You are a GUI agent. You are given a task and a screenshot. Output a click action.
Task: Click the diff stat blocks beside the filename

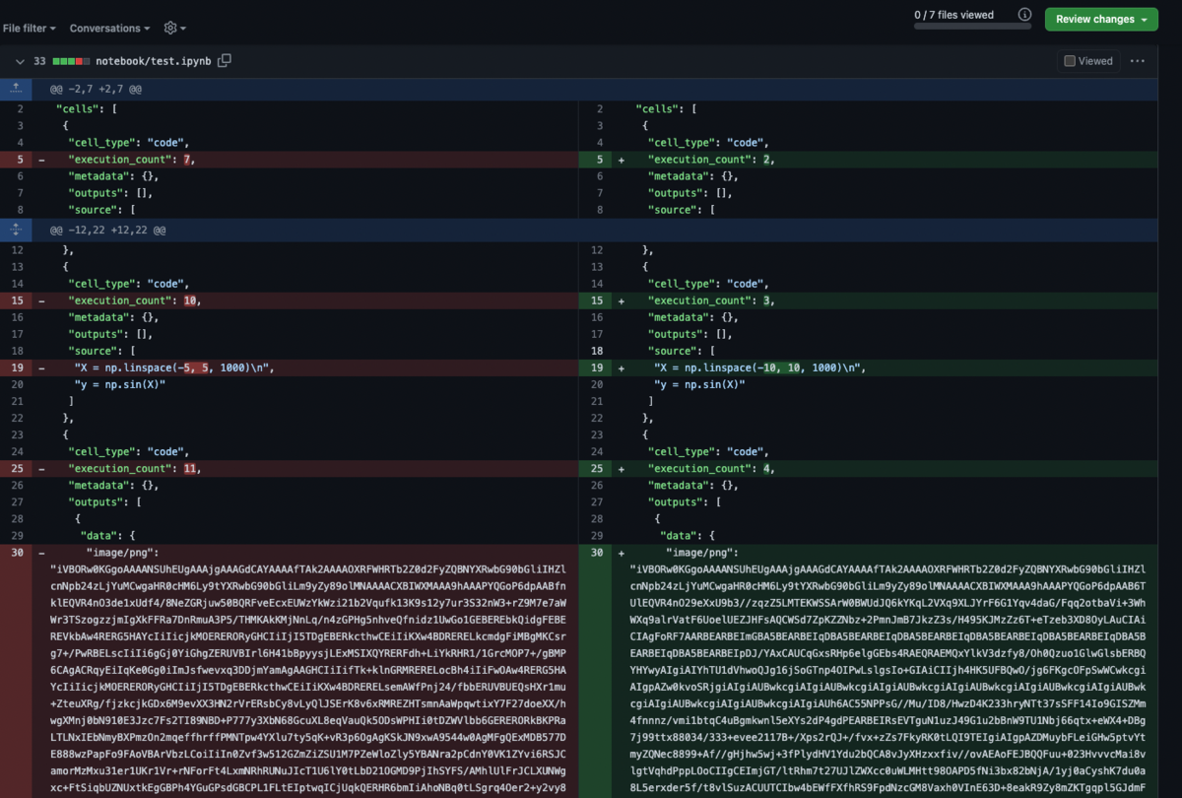pyautogui.click(x=75, y=60)
